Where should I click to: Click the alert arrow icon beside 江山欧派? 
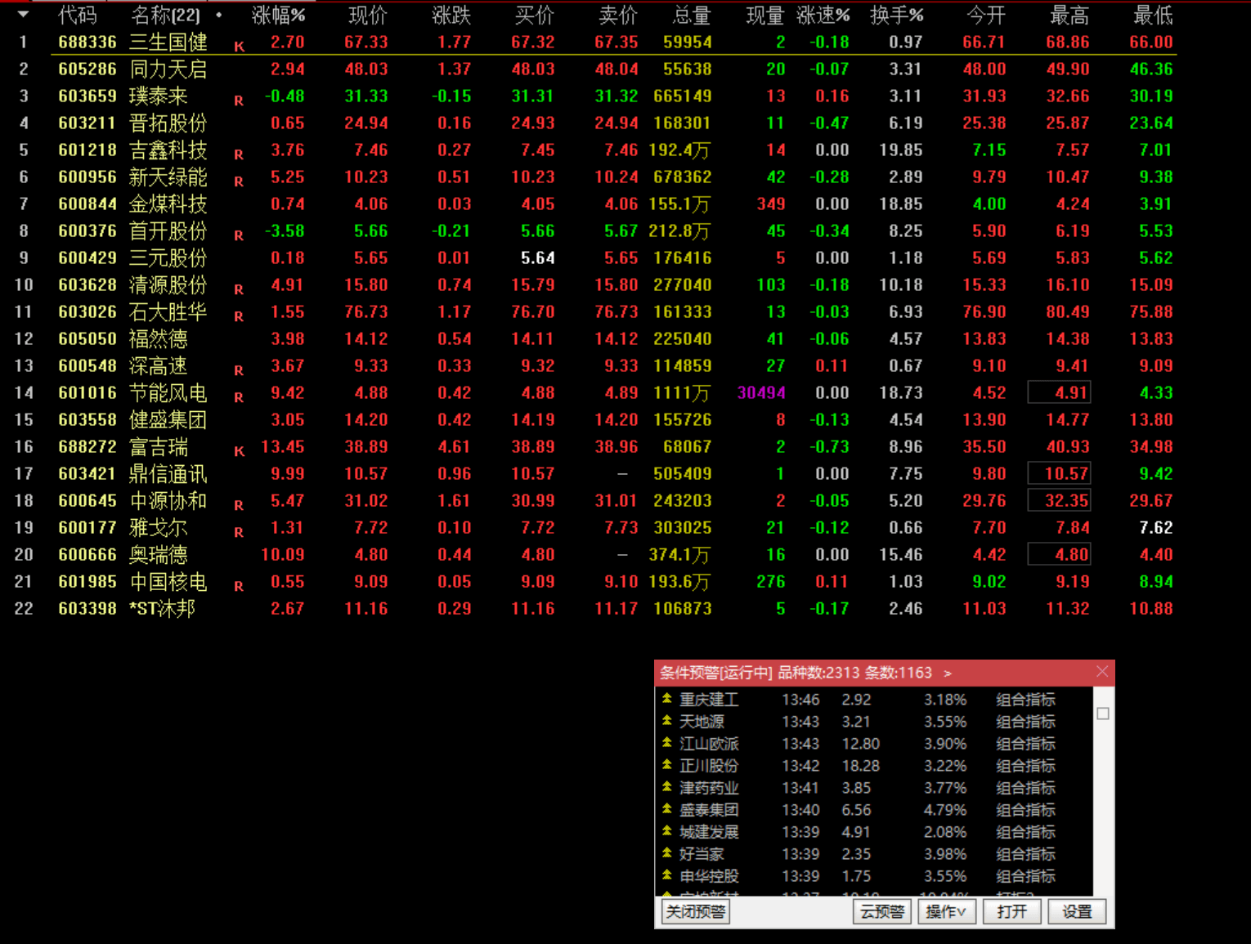667,743
